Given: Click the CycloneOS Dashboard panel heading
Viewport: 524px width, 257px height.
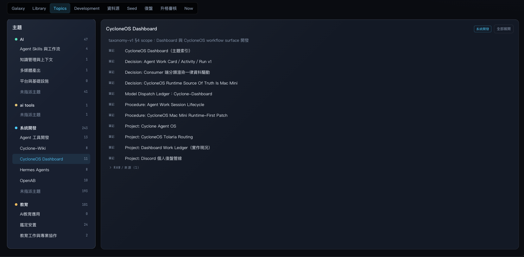Looking at the screenshot, I should [x=131, y=29].
